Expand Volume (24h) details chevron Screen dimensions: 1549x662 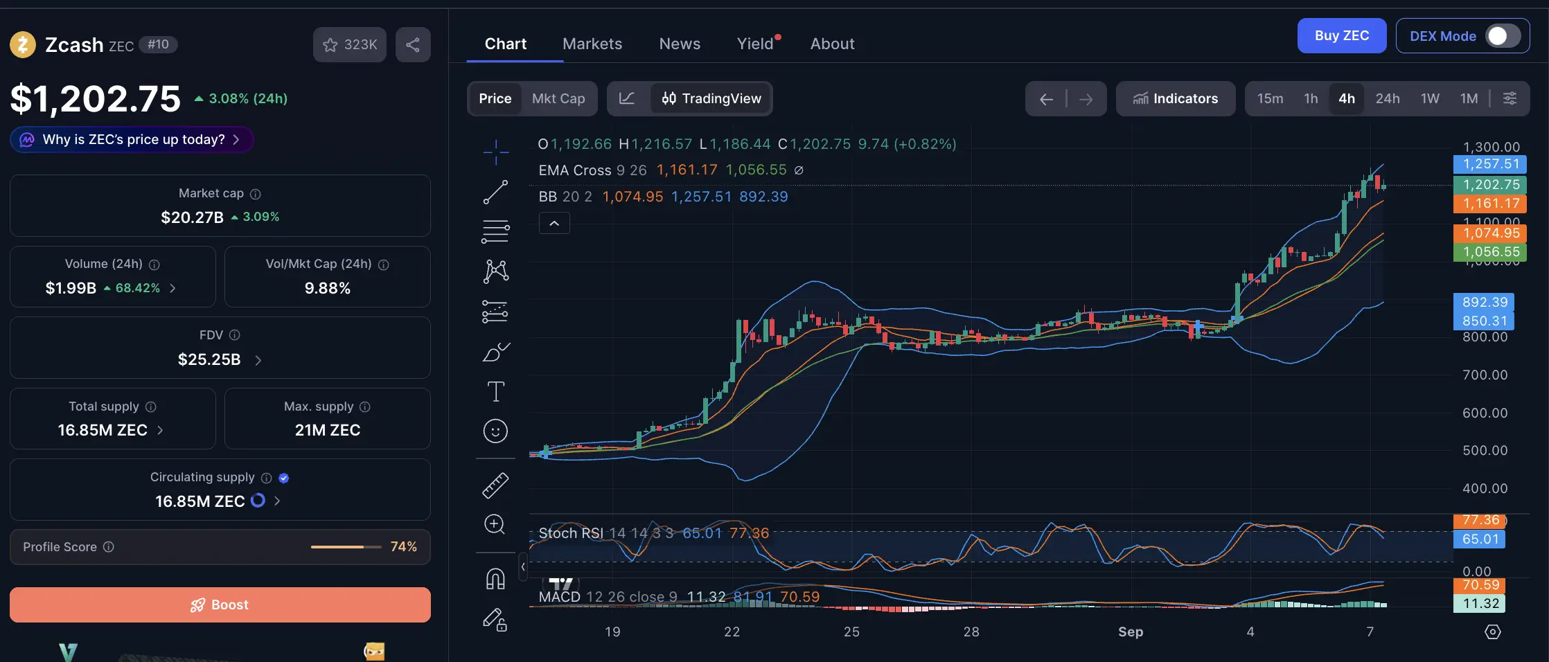pyautogui.click(x=172, y=288)
